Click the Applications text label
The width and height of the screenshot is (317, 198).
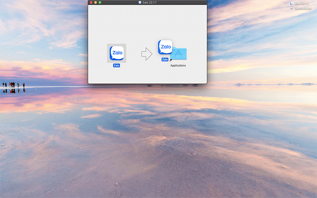[x=178, y=65]
